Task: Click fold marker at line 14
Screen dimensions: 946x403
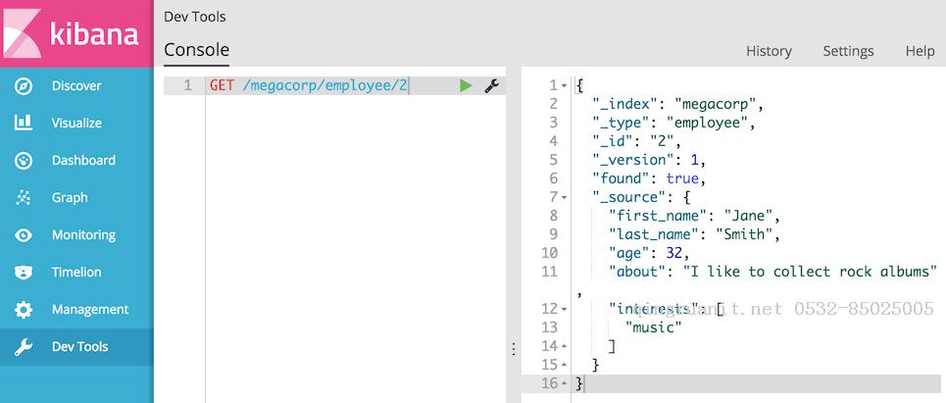Action: click(x=564, y=346)
